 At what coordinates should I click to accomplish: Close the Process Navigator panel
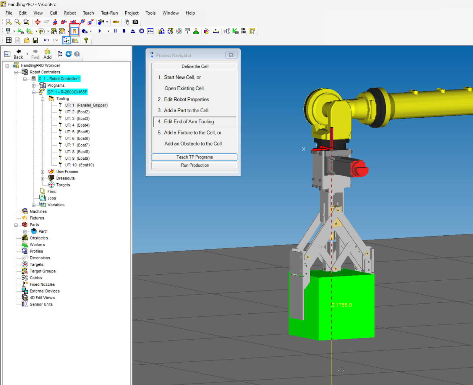coord(231,55)
